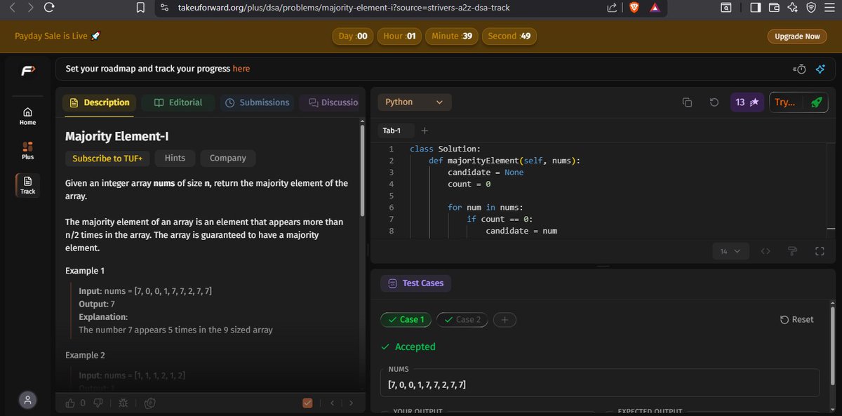
Task: Go to Home in the left sidebar
Action: click(x=27, y=116)
